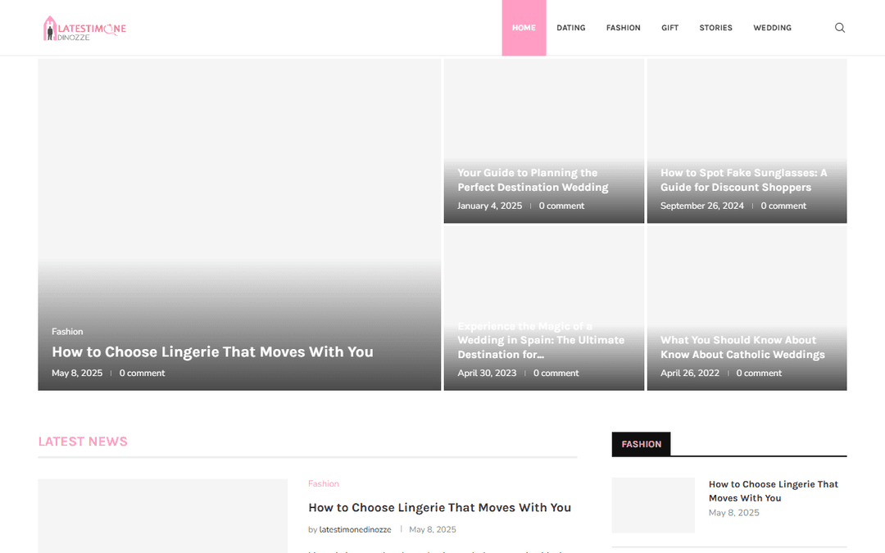This screenshot has width=885, height=553.
Task: Click '0 comment' under hero lingerie post
Action: [142, 373]
